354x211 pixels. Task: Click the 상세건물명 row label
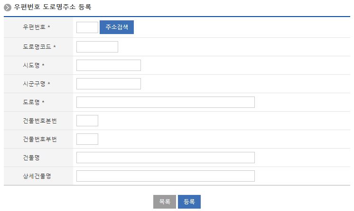(37, 176)
